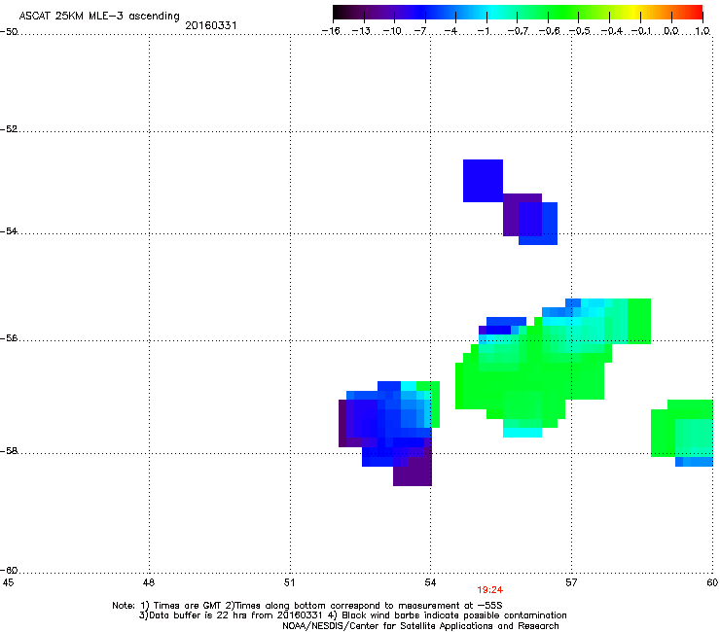Click the date label 20160331
This screenshot has height=632, width=720.
point(211,25)
